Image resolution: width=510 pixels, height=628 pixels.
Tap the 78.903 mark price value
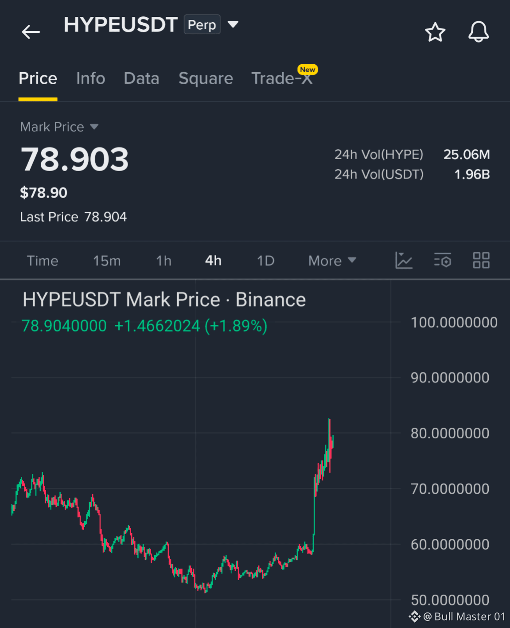pyautogui.click(x=74, y=160)
